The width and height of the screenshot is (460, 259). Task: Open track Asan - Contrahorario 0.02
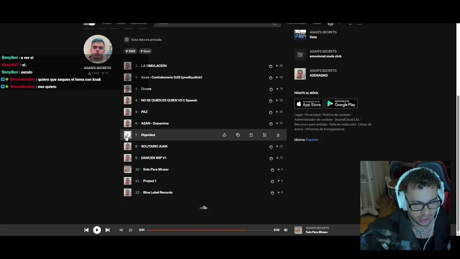(172, 77)
